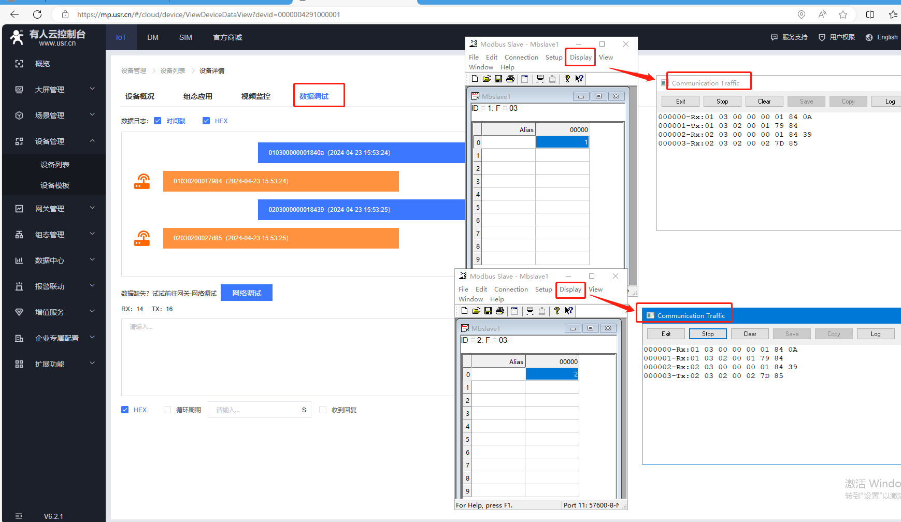This screenshot has height=522, width=901.
Task: Open the 用户权限 shield icon
Action: coord(822,37)
